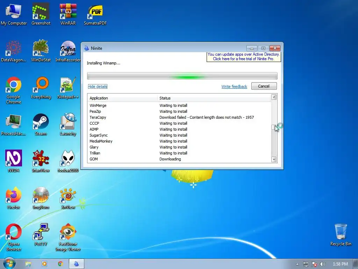This screenshot has height=269, width=358.
Task: Select the Trillian row in the list
Action: pos(179,153)
